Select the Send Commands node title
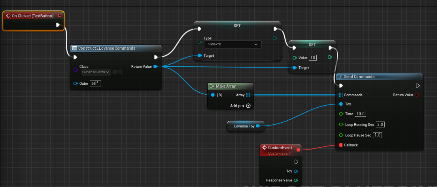437x187 pixels. [x=359, y=77]
